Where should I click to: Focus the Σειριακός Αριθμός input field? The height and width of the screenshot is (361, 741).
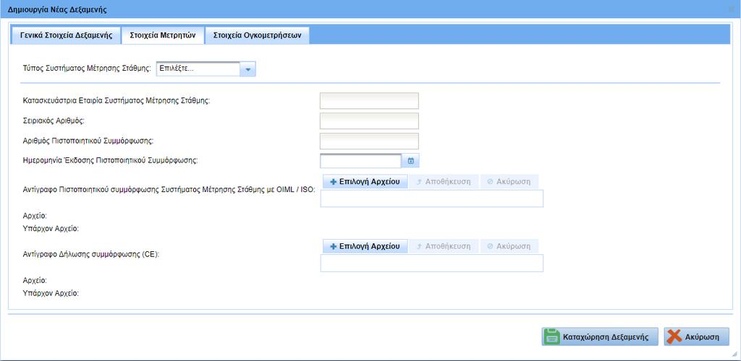pos(369,121)
